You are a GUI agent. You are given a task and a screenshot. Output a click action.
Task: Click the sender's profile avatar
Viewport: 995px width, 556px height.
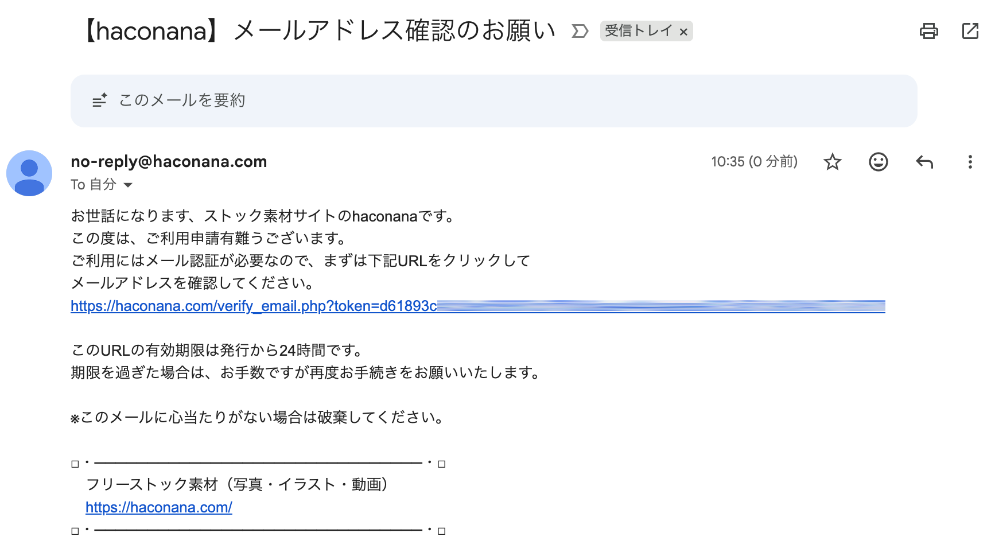[x=29, y=173]
